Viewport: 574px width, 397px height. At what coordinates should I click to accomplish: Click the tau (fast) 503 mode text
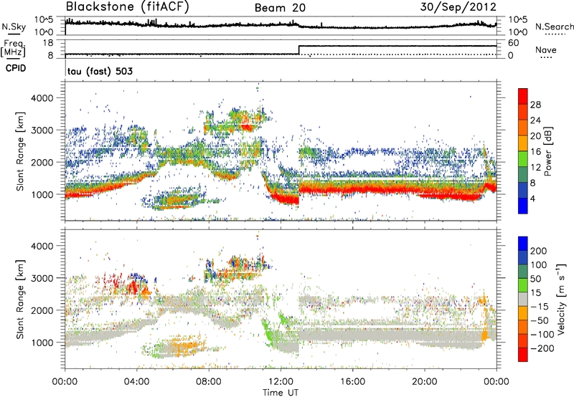pyautogui.click(x=100, y=71)
